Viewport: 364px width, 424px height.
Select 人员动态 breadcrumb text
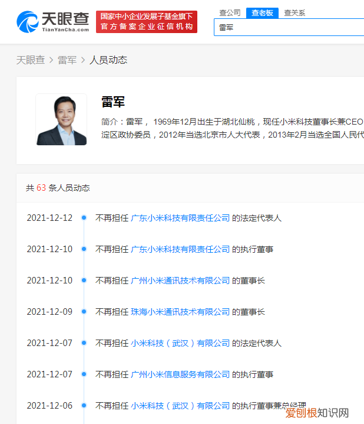click(108, 60)
